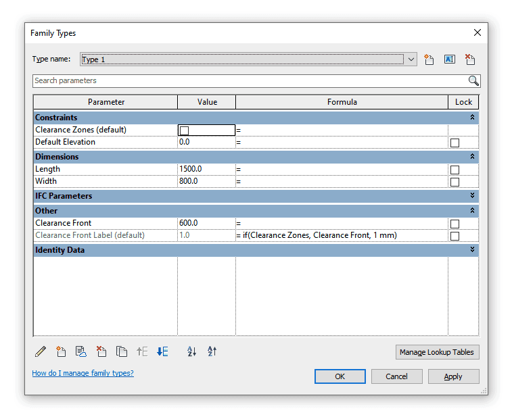Select the Width value 800.0

[x=189, y=181]
